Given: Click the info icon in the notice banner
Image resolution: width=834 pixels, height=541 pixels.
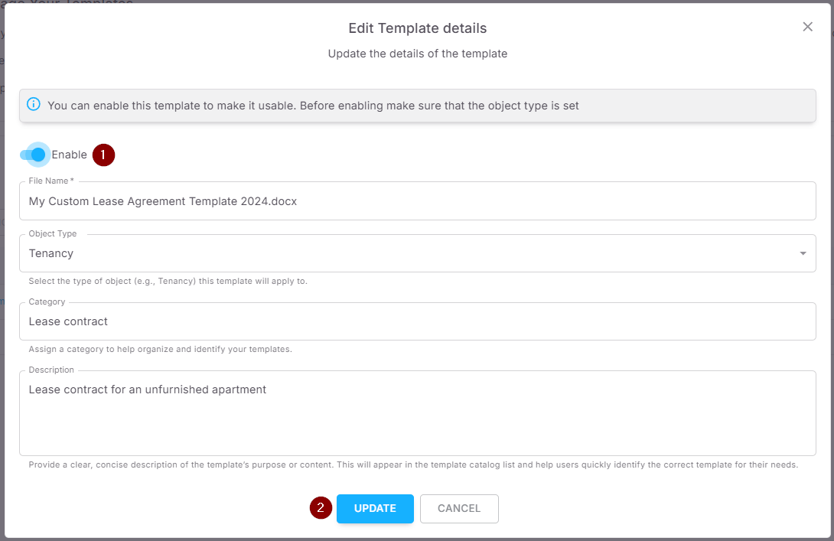Looking at the screenshot, I should click(x=34, y=105).
